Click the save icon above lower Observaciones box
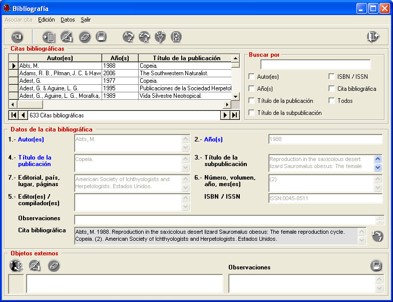 pyautogui.click(x=376, y=265)
